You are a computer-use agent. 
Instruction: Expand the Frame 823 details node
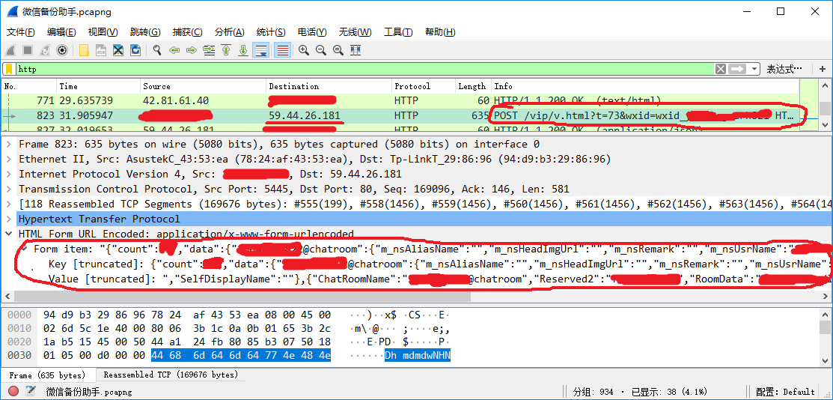click(8, 144)
